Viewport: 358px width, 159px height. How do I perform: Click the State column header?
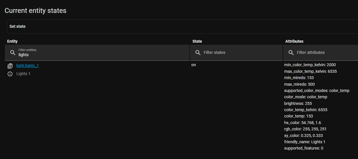[x=197, y=41]
